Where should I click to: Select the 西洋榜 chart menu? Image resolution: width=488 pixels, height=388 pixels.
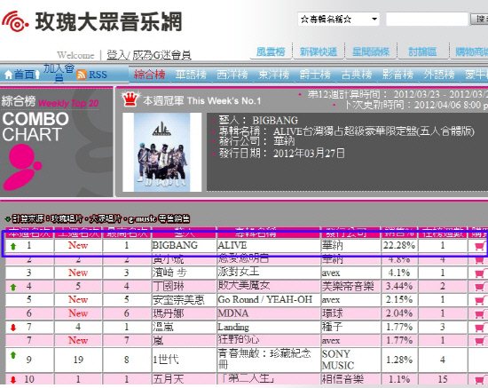click(x=232, y=75)
